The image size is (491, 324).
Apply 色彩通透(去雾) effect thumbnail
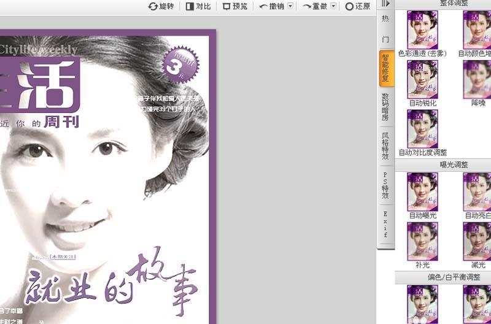pyautogui.click(x=422, y=29)
